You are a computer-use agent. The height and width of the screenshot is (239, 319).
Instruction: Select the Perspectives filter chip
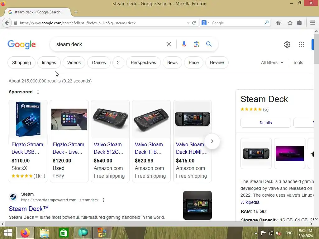(x=143, y=63)
